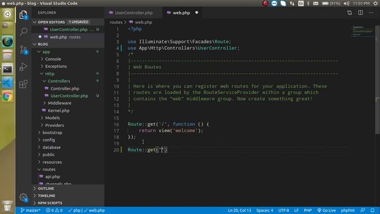The height and width of the screenshot is (214, 380).
Task: Click the Open Changes compare icon
Action: point(350,12)
